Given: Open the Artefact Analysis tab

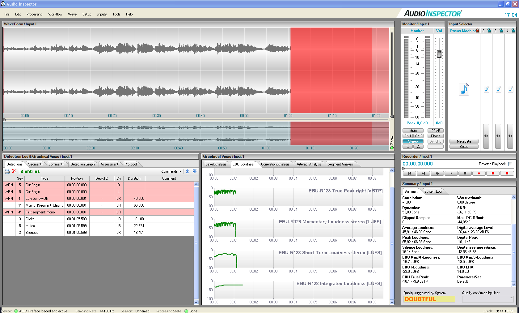Looking at the screenshot, I should (x=309, y=164).
